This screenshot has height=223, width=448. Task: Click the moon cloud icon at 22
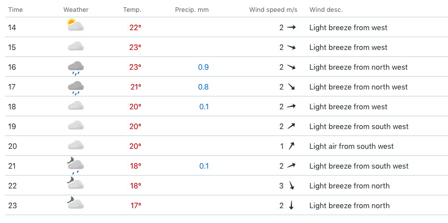pyautogui.click(x=75, y=183)
